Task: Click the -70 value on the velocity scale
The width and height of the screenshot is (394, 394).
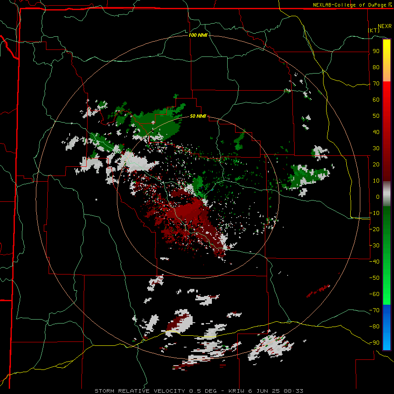Action: point(374,310)
